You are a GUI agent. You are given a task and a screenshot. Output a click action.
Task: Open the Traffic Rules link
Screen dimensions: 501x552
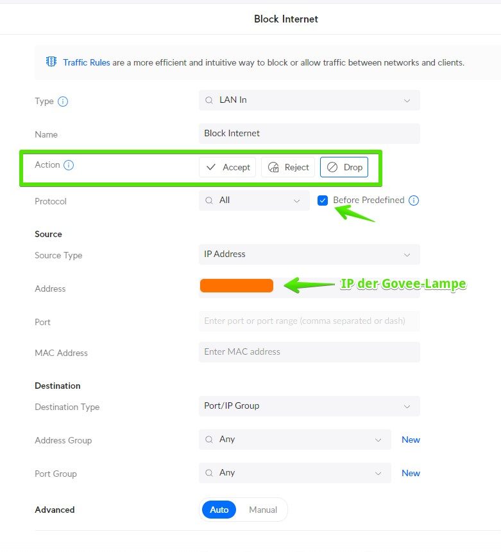click(x=87, y=63)
